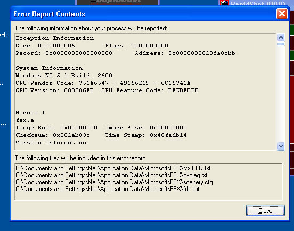
Task: Click the scrollbar thumb in report box
Action: click(x=281, y=44)
